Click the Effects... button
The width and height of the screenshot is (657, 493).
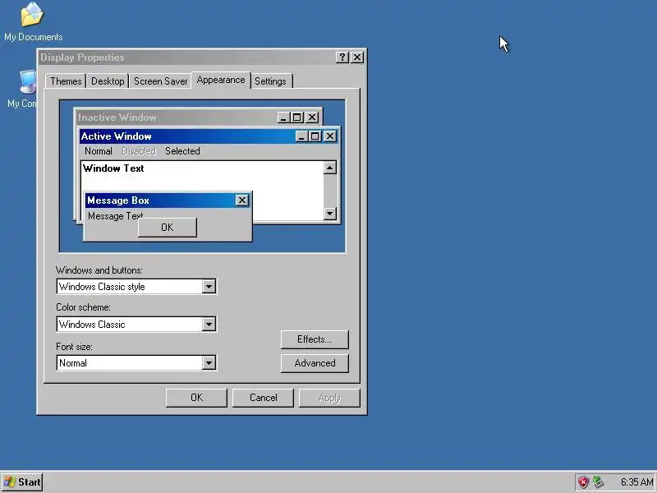click(x=315, y=339)
